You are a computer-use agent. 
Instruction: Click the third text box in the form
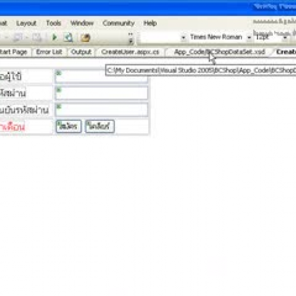pyautogui.click(x=101, y=110)
